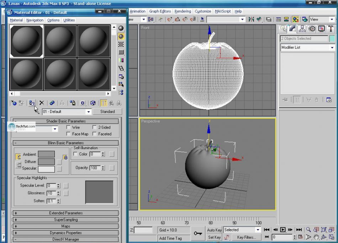
Task: Toggle checkered Background icon
Action: tap(121, 44)
